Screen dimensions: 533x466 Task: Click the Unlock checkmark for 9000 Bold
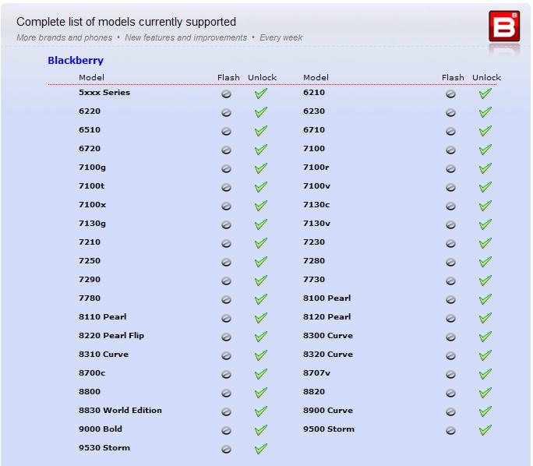pyautogui.click(x=261, y=430)
